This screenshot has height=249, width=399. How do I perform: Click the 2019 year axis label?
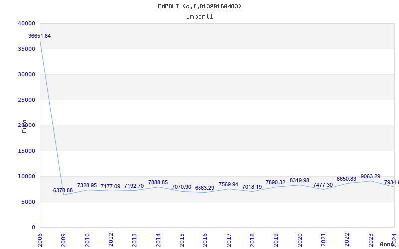point(276,240)
